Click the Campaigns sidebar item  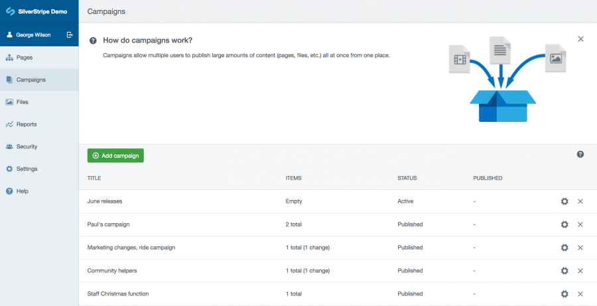click(x=39, y=80)
